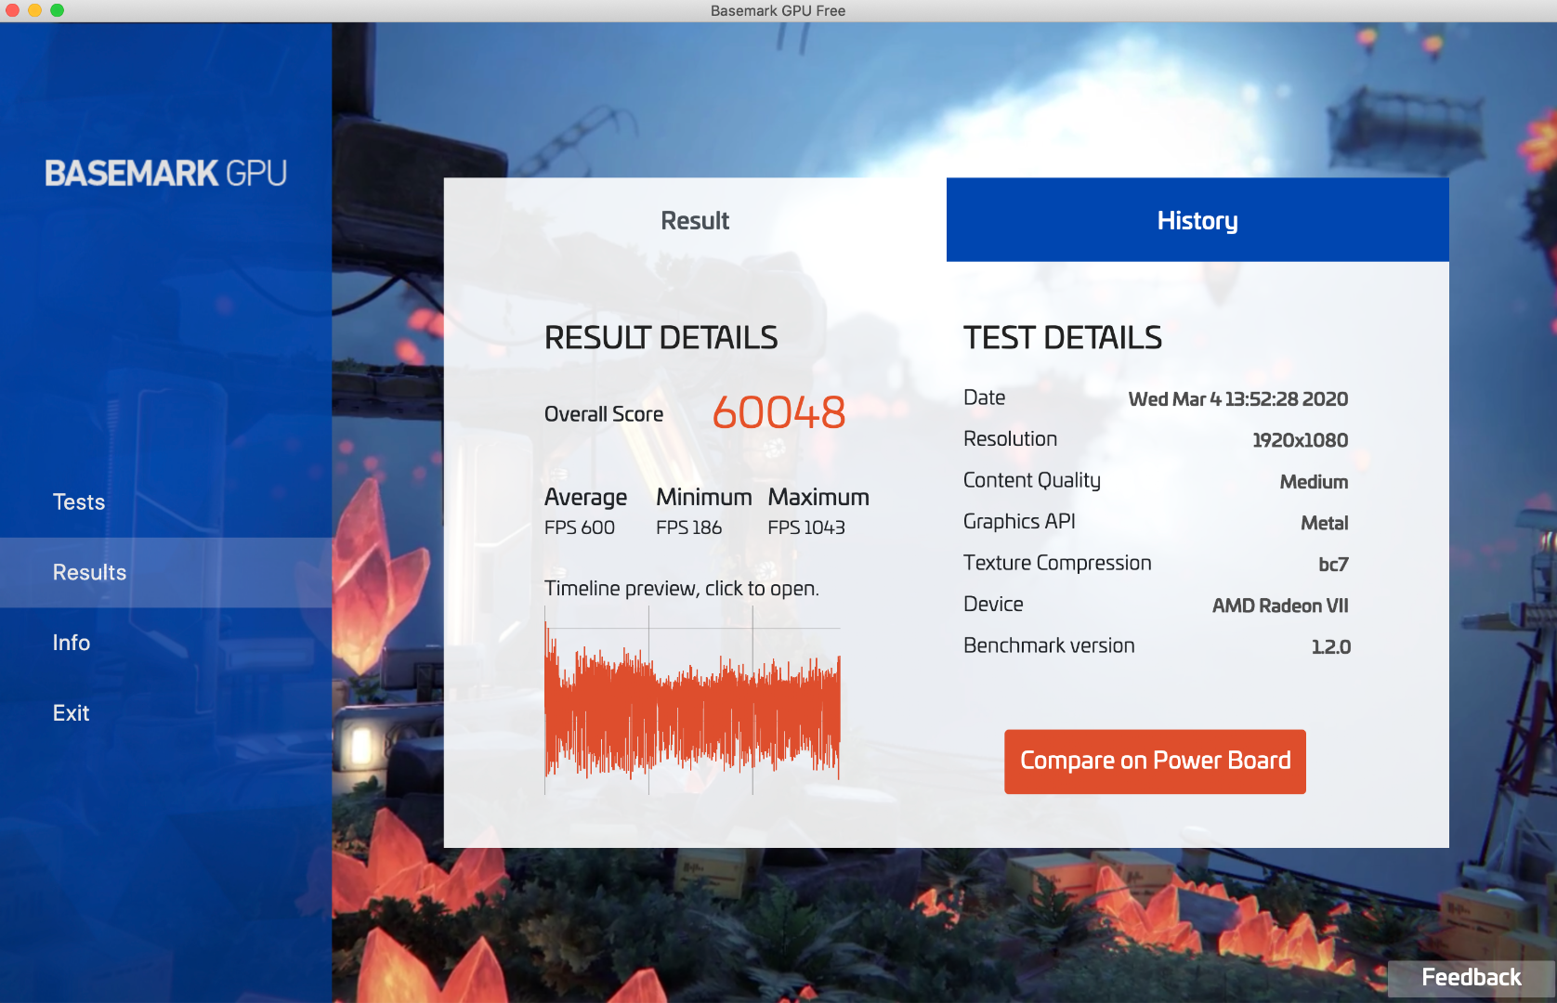Switch to the Result tab
This screenshot has width=1557, height=1003.
coord(695,220)
